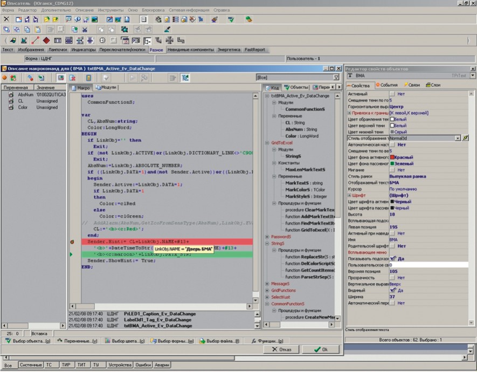Click the Функции button

(267, 341)
